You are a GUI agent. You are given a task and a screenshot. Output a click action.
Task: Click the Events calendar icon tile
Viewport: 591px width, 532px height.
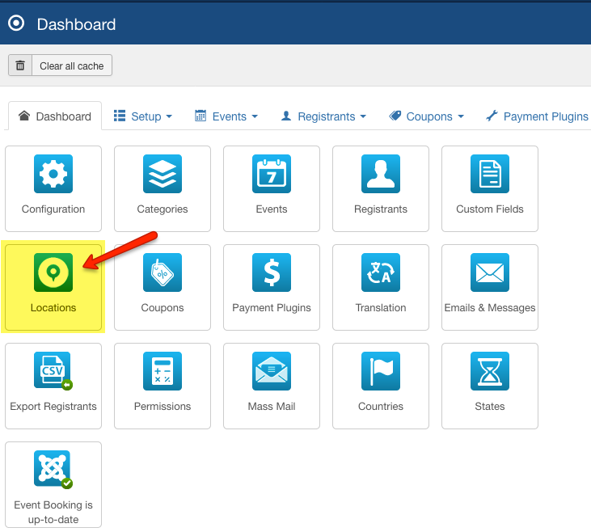(272, 175)
